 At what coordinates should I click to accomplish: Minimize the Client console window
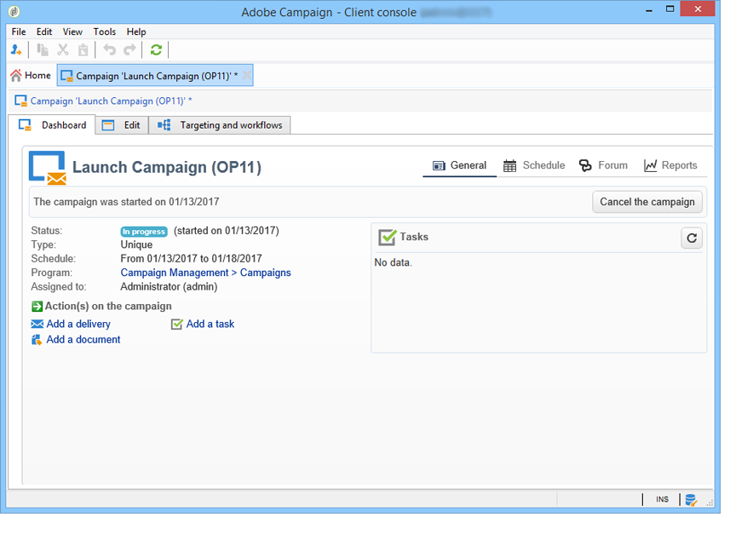click(648, 9)
